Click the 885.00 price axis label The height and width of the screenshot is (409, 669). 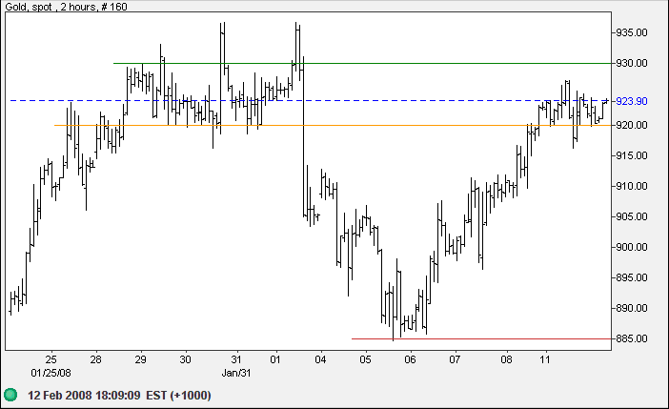click(x=632, y=339)
